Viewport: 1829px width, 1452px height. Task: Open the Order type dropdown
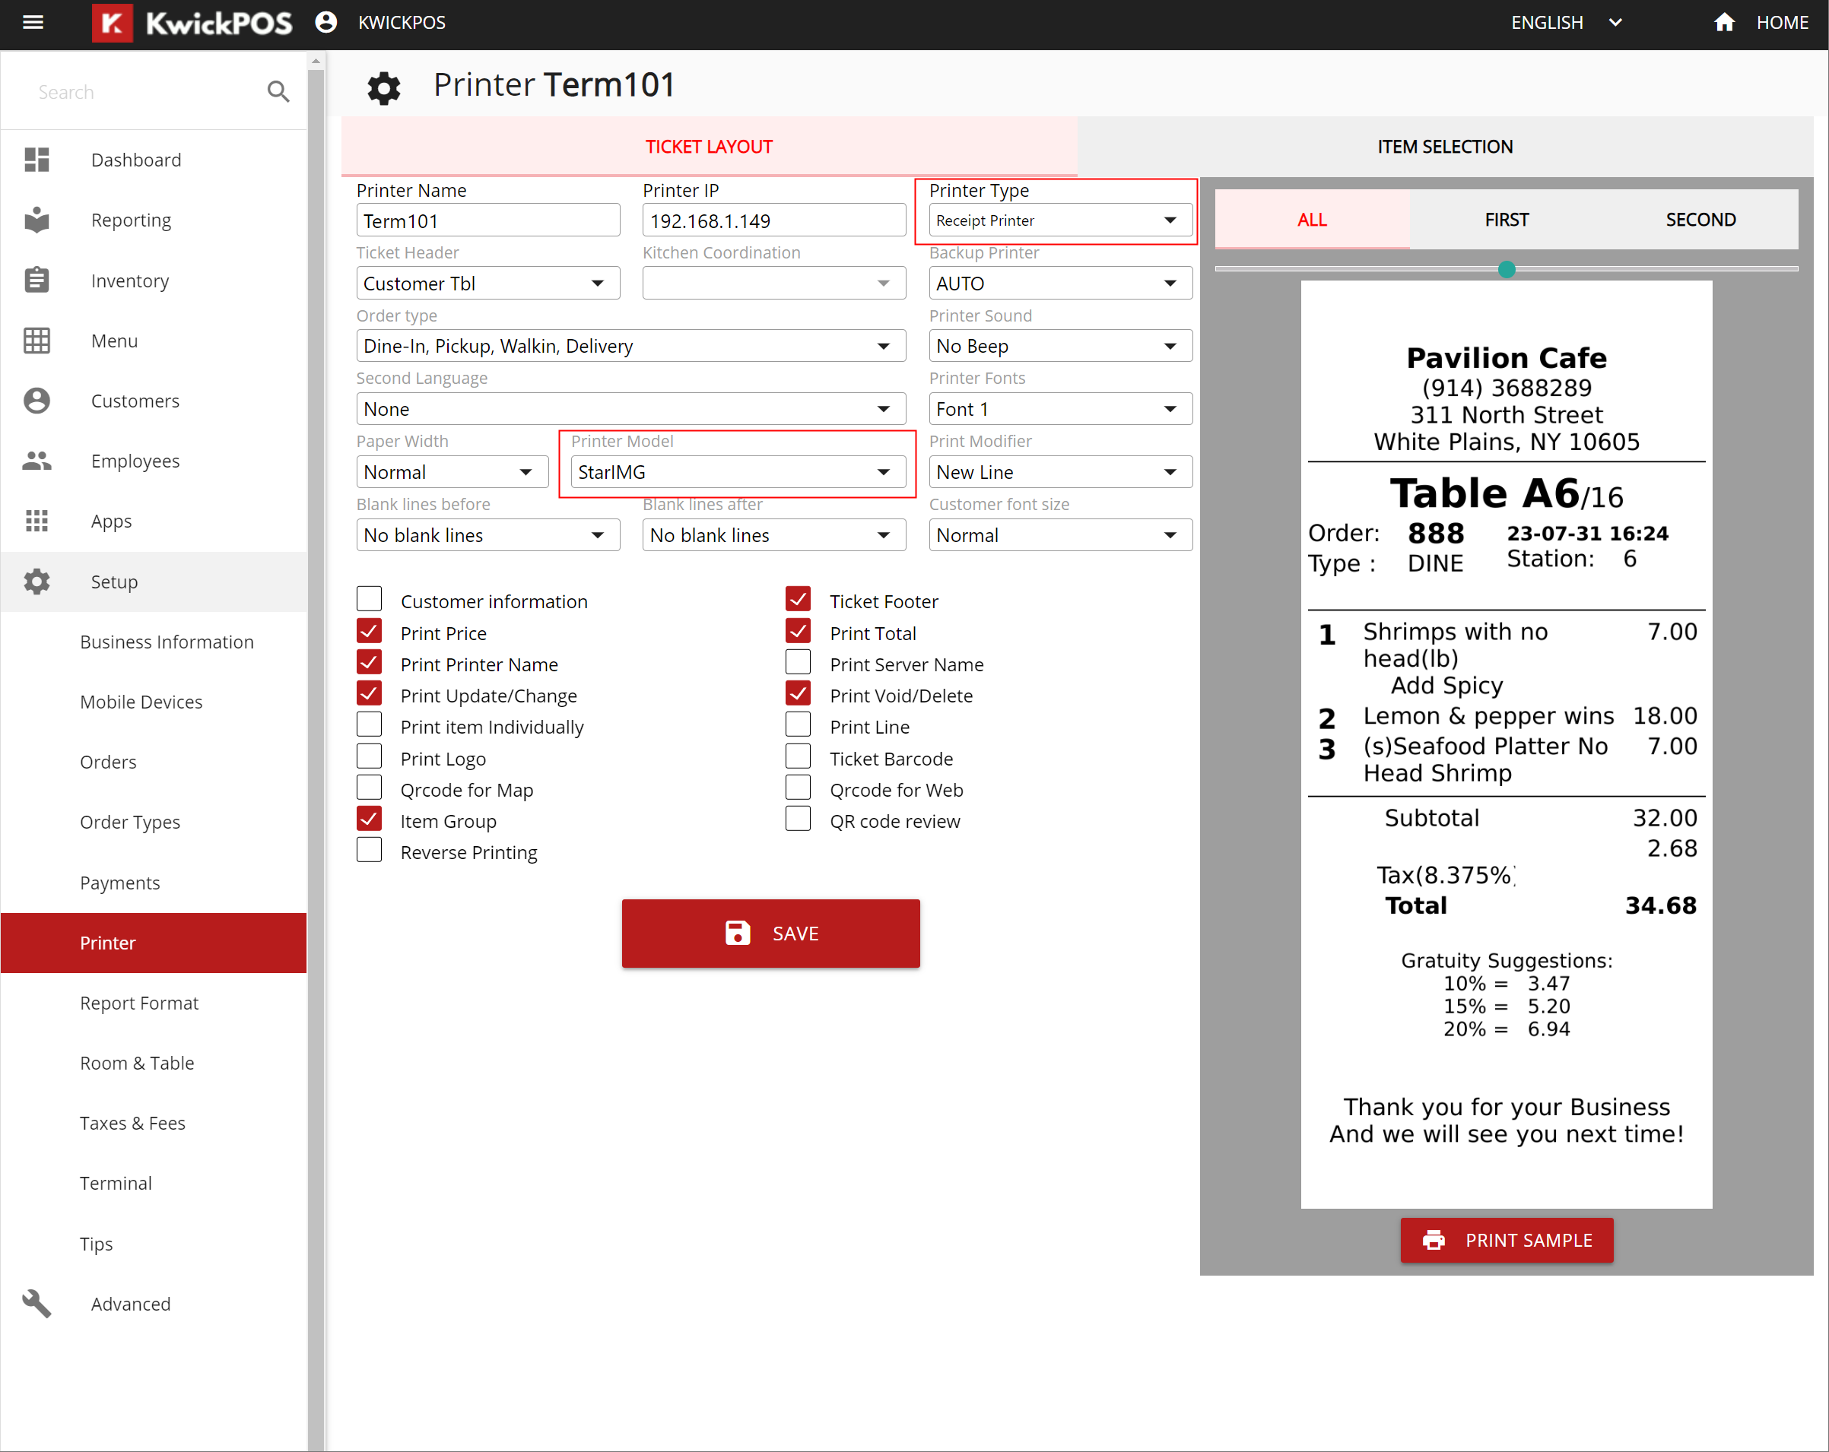coord(631,346)
